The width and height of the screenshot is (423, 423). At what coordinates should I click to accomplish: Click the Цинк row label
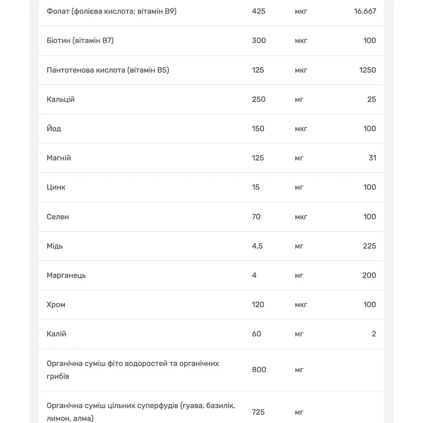coord(56,187)
